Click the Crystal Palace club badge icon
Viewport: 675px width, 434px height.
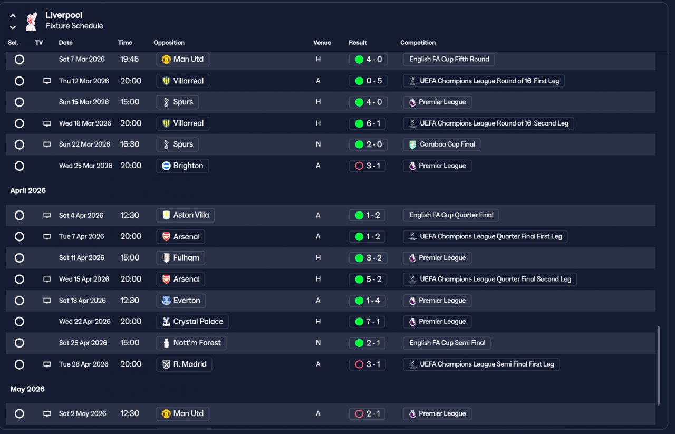click(166, 322)
